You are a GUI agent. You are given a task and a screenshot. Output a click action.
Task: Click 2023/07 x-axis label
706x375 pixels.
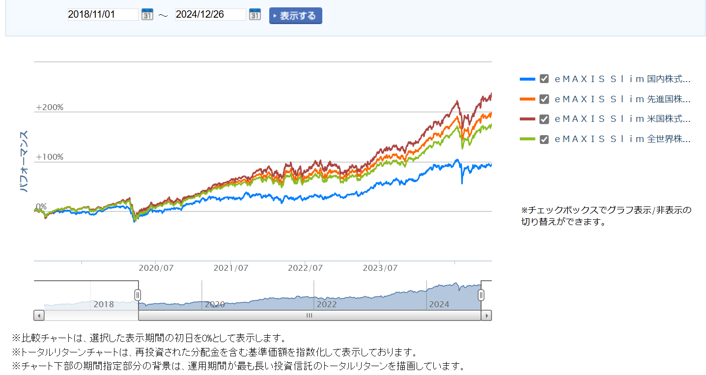[380, 268]
